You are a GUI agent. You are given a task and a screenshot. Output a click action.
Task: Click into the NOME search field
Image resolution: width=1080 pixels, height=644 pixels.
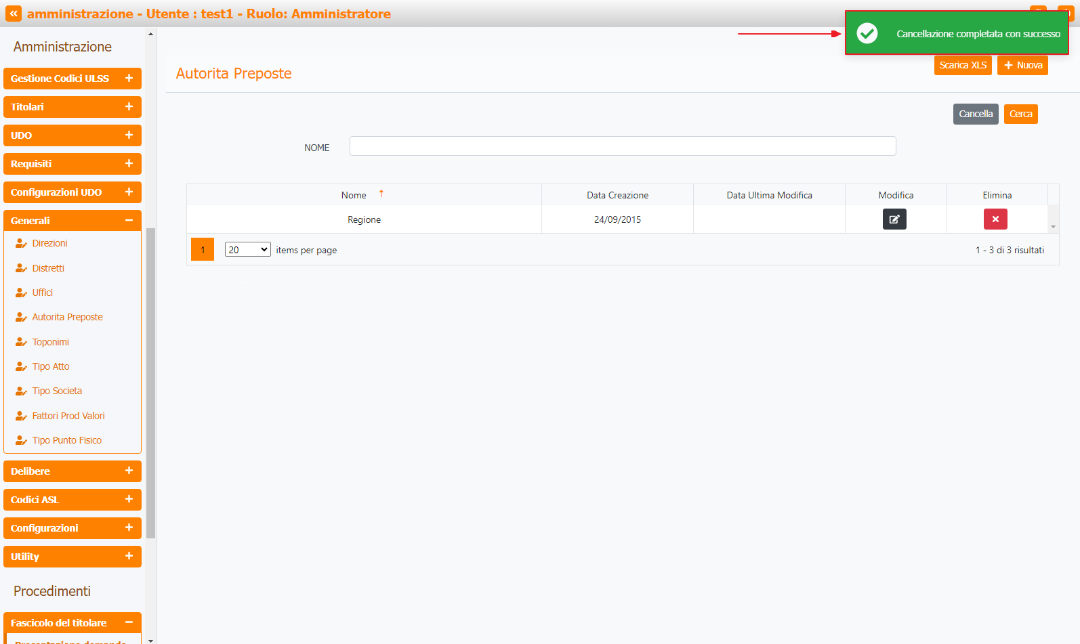pyautogui.click(x=622, y=146)
